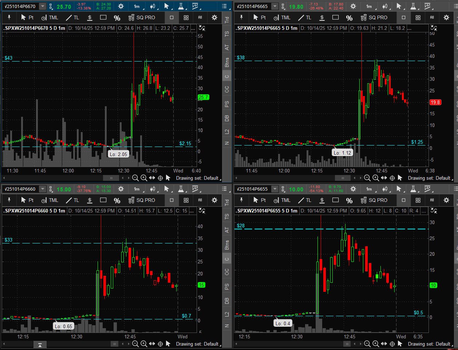Click chart style candlestick icon in P6665 panel
The height and width of the screenshot is (350, 458).
click(385, 6)
